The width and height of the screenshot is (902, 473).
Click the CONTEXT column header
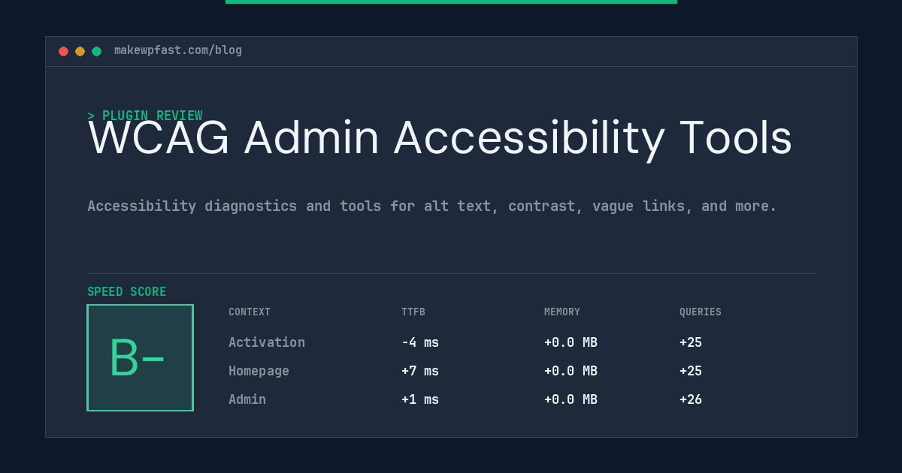tap(250, 312)
